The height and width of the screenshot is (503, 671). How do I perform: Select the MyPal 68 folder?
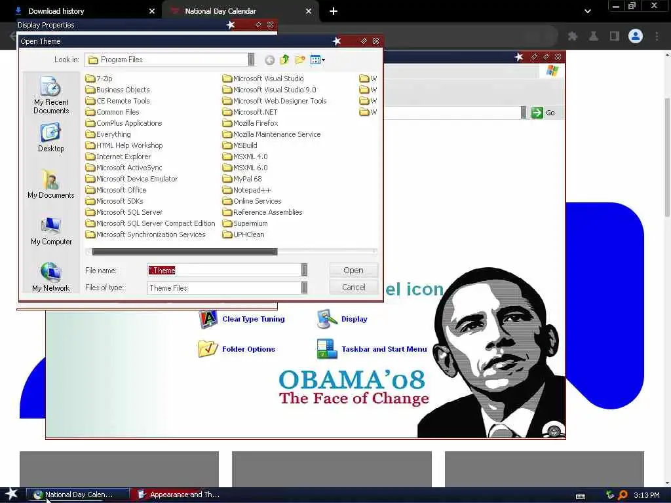(242, 179)
